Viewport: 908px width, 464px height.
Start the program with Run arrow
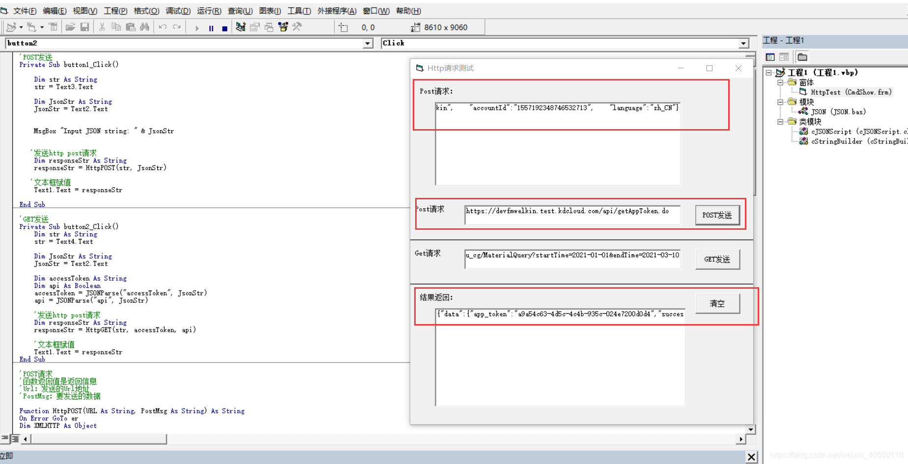(197, 28)
